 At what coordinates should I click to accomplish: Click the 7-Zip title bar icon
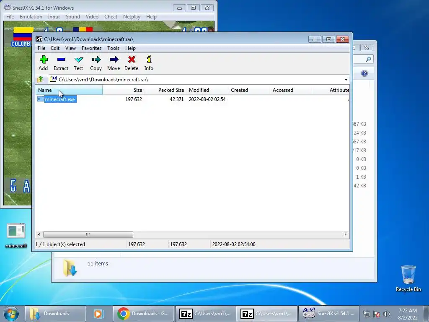pyautogui.click(x=39, y=39)
